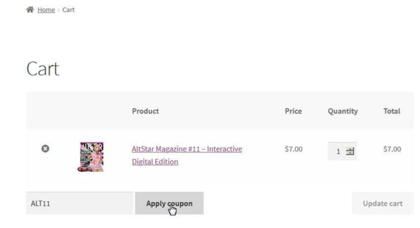Click the $7.00 value under Total

[x=392, y=149]
